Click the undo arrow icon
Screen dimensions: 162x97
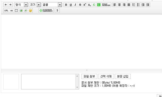[6, 5]
